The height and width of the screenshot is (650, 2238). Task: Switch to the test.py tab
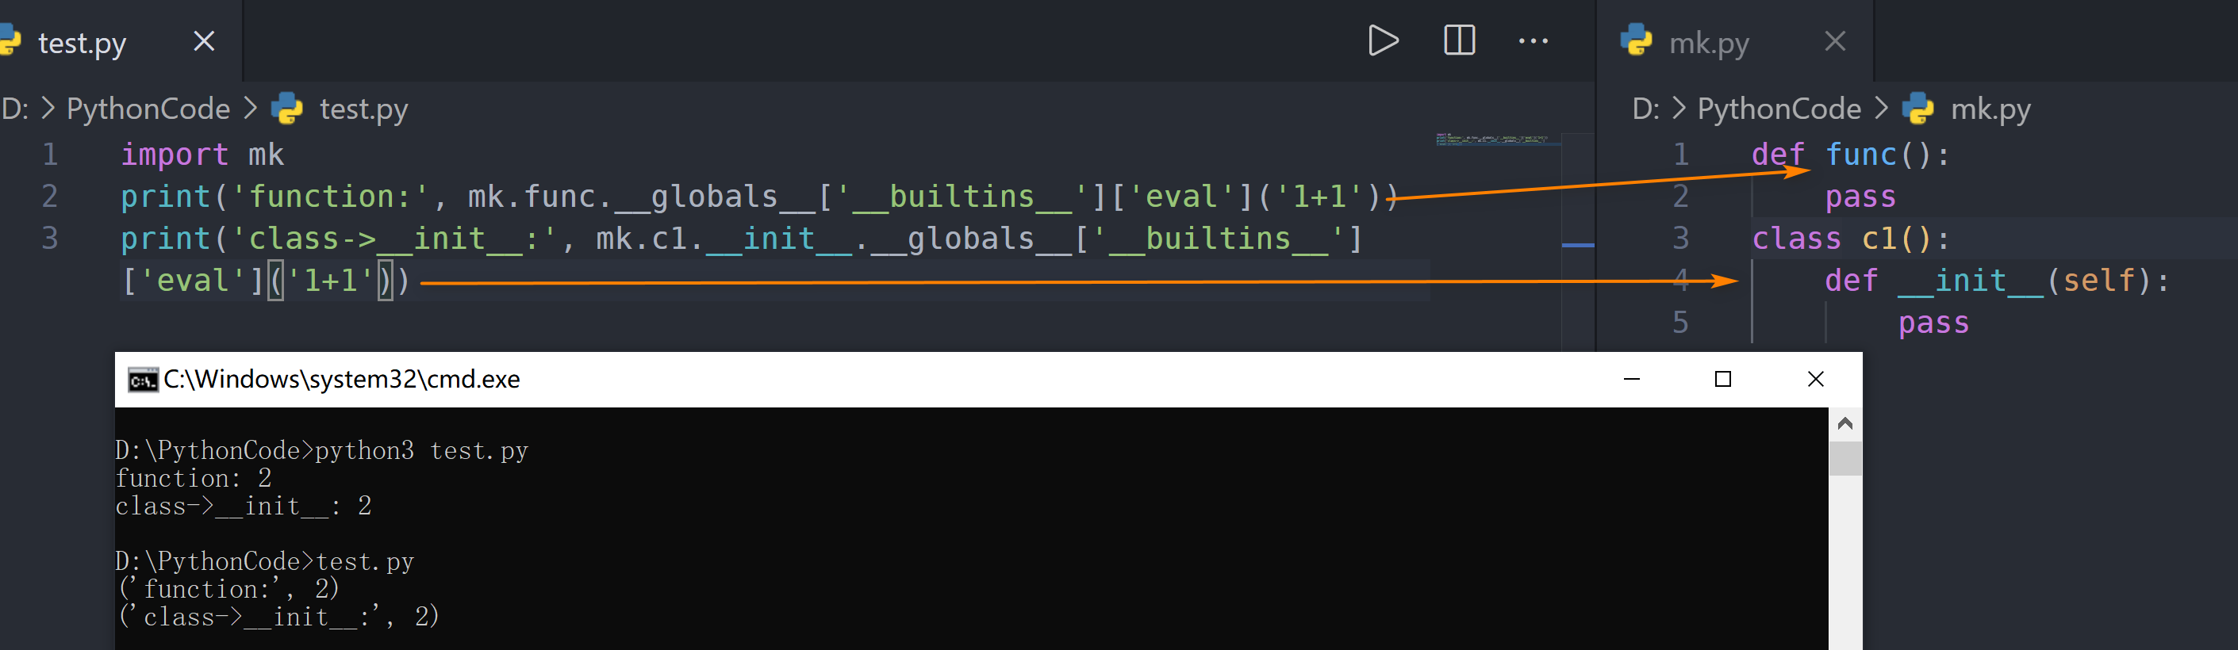tap(83, 43)
